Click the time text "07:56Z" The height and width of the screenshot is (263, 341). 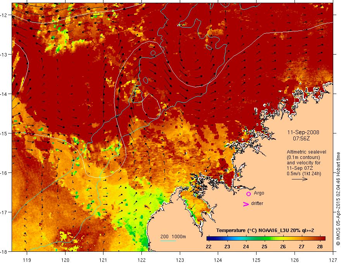coord(301,138)
